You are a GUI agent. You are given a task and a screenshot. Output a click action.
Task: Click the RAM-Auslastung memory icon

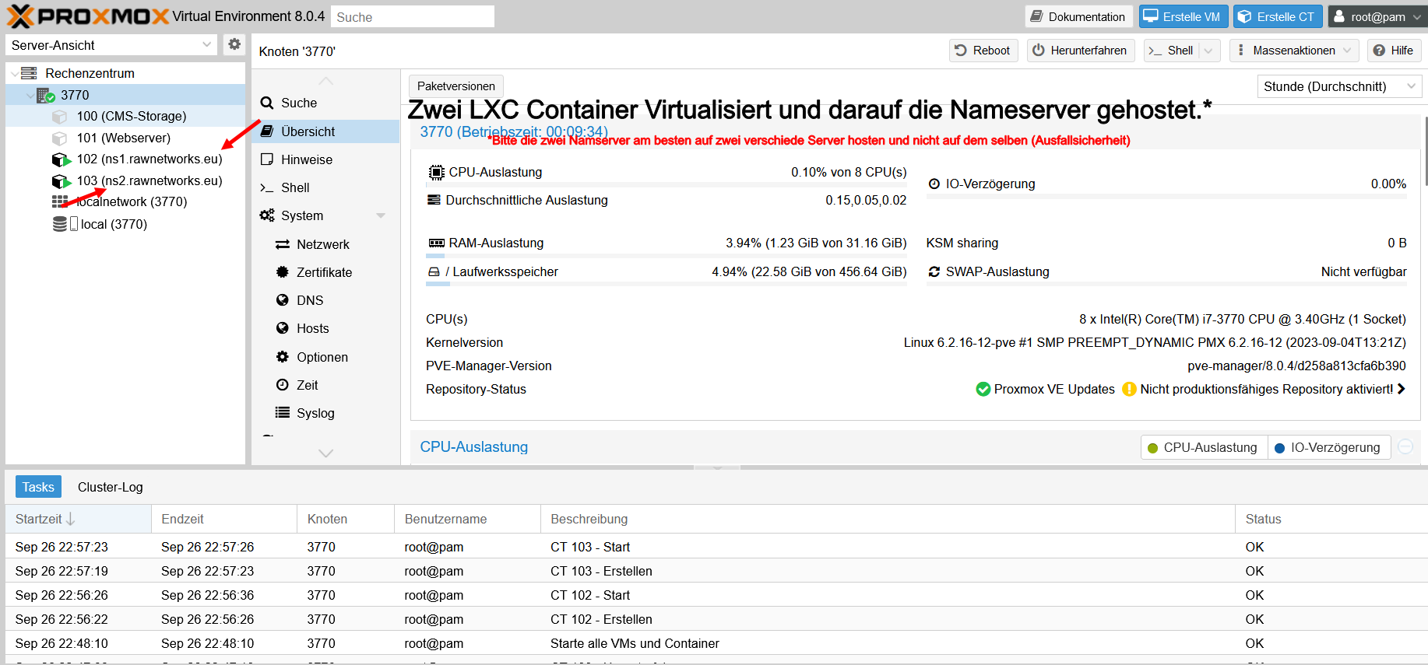point(436,243)
